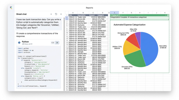This screenshot has height=100, width=179.
Task: Click the 'Reports' title
Action: (x=89, y=8)
